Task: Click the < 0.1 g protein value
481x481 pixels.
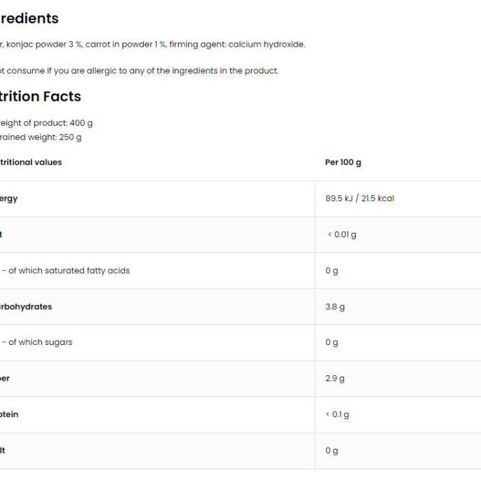Action: tap(337, 415)
